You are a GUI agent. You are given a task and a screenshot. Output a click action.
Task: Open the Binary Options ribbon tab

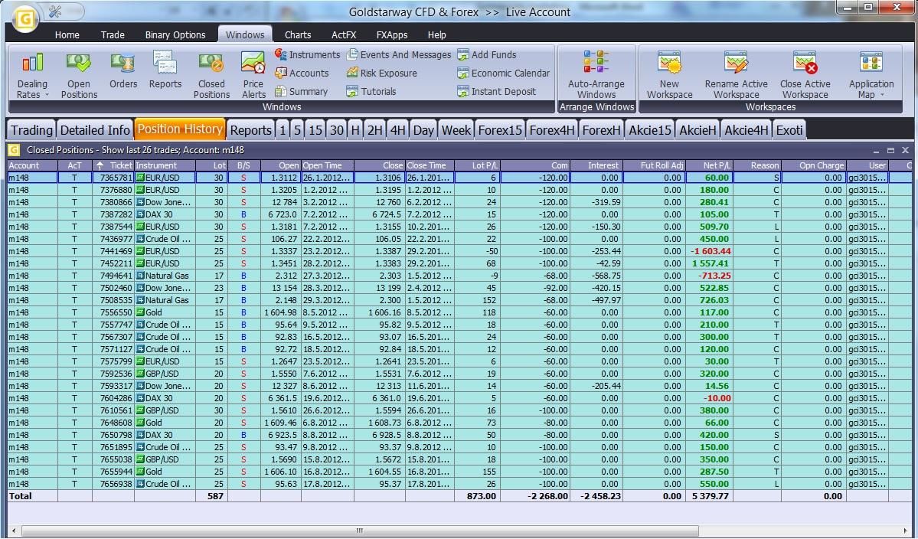pos(175,34)
